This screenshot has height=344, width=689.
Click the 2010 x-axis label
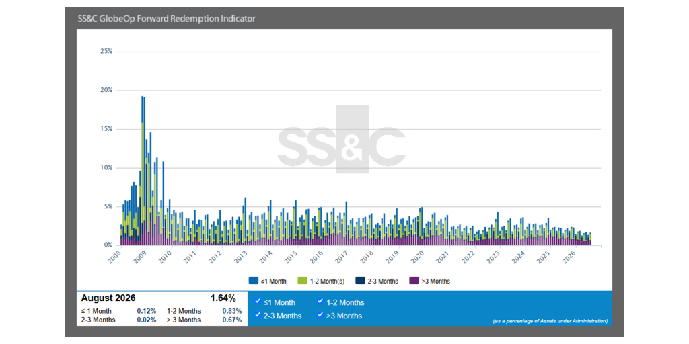click(166, 257)
